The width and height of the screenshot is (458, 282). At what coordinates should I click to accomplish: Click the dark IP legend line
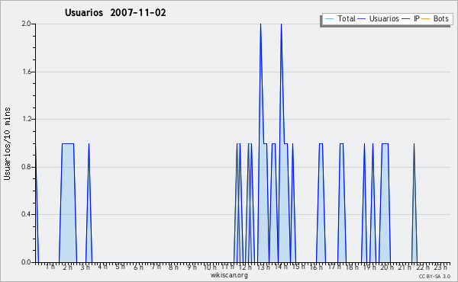(406, 19)
